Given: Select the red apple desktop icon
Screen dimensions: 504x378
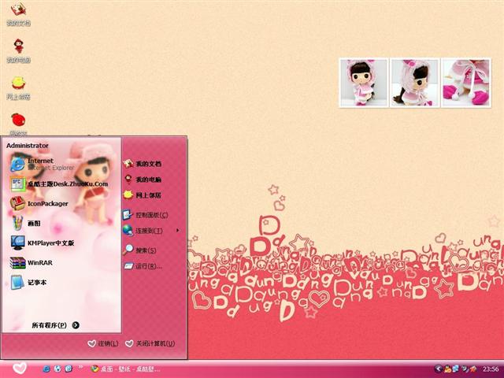Looking at the screenshot, I should 18,124.
